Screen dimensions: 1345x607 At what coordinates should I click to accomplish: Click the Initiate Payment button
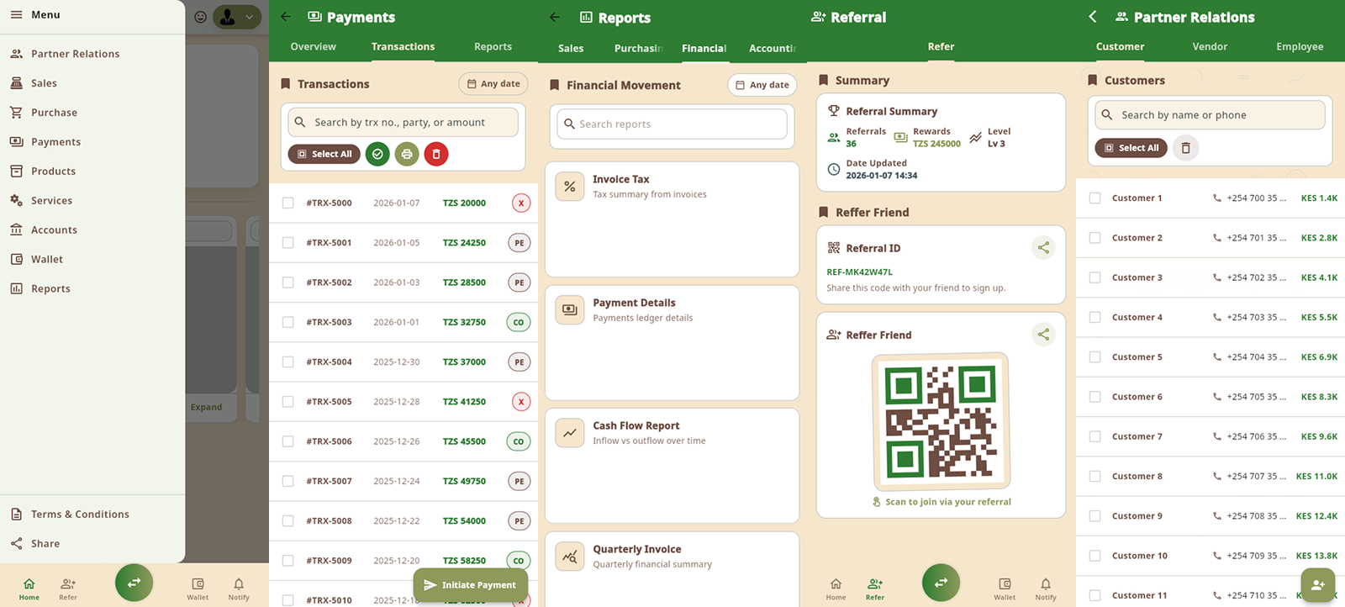(x=470, y=585)
